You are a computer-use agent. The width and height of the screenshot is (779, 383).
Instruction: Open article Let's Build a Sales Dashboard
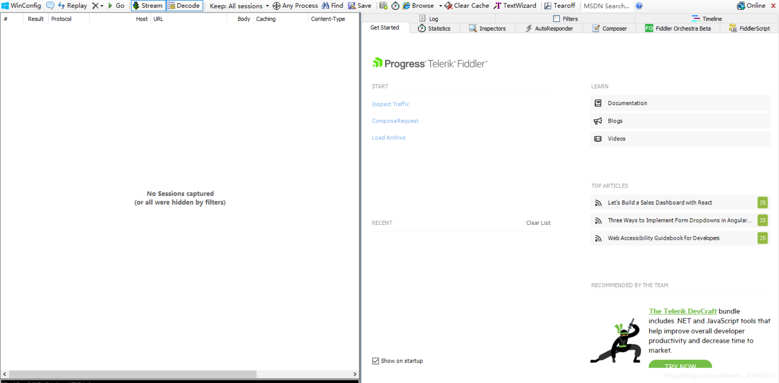680,202
